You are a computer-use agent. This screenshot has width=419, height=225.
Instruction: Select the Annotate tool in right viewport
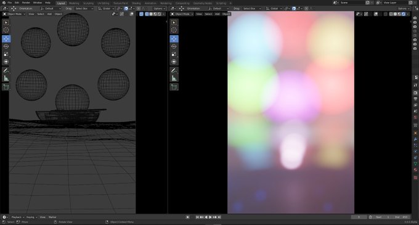click(174, 70)
